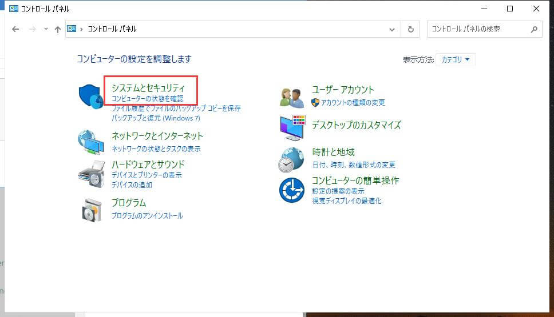
Task: Click デバイスの追加 link
Action: pos(132,184)
